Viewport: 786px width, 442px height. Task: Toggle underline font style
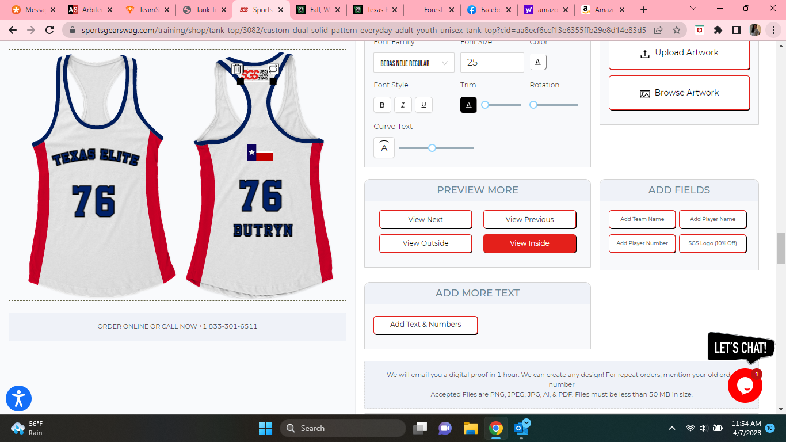pos(423,105)
